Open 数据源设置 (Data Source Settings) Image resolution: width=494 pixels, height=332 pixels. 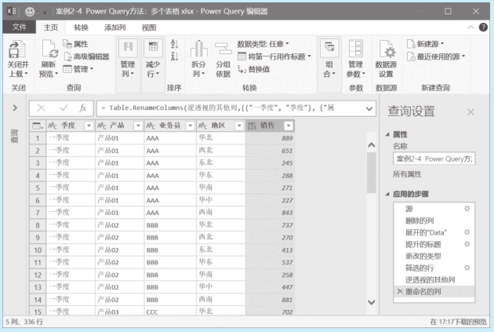[x=386, y=51]
